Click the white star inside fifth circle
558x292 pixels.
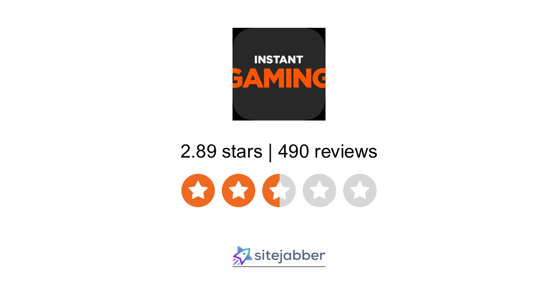click(x=360, y=190)
